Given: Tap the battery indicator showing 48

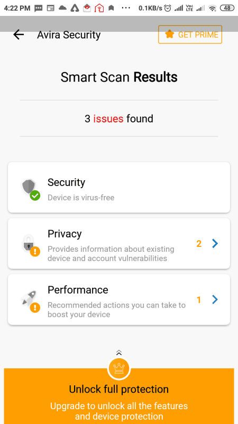Looking at the screenshot, I should tap(227, 8).
